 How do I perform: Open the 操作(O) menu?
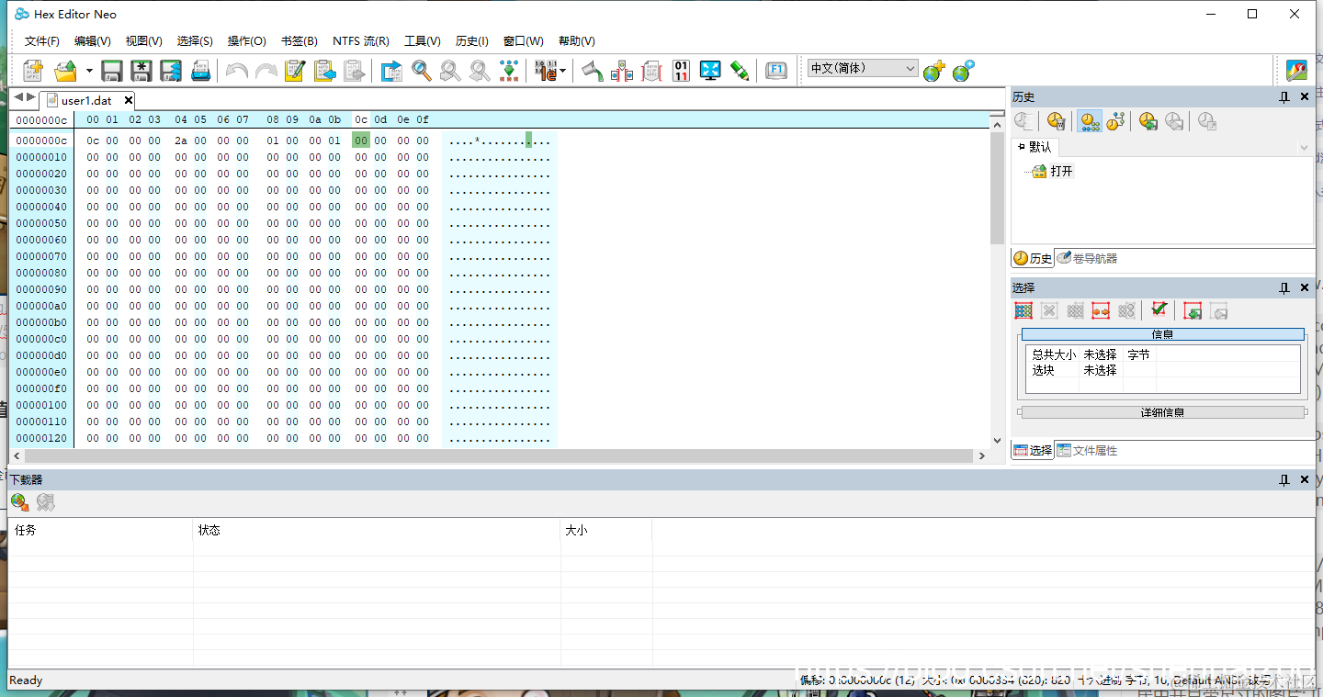point(247,41)
